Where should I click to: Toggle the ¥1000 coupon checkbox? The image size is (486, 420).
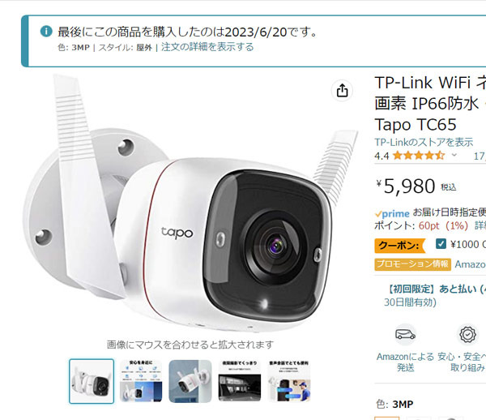point(441,244)
